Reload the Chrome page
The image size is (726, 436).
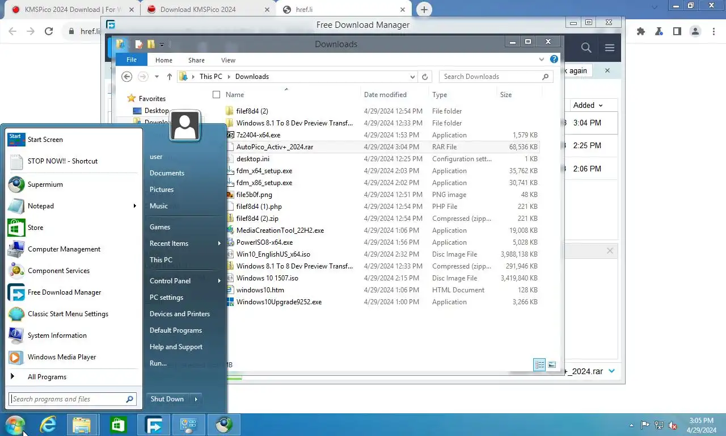coord(49,32)
